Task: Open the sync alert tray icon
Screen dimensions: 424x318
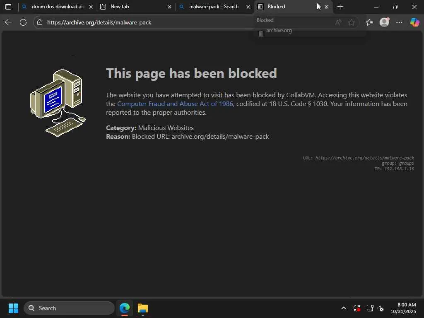Action: [x=357, y=308]
